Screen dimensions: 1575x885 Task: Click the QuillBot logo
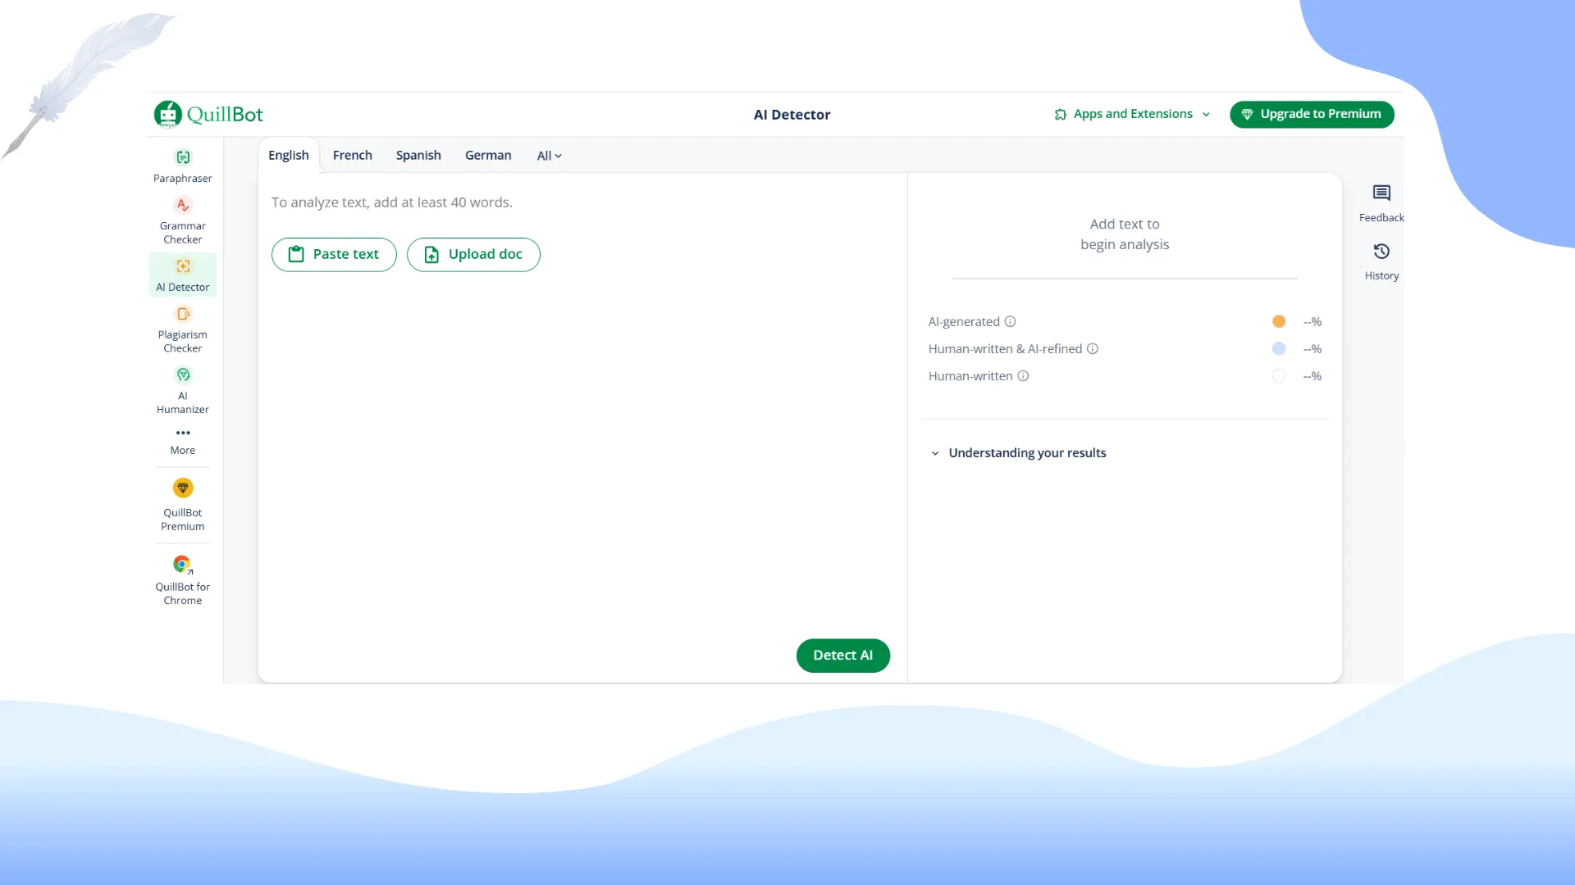pyautogui.click(x=208, y=114)
